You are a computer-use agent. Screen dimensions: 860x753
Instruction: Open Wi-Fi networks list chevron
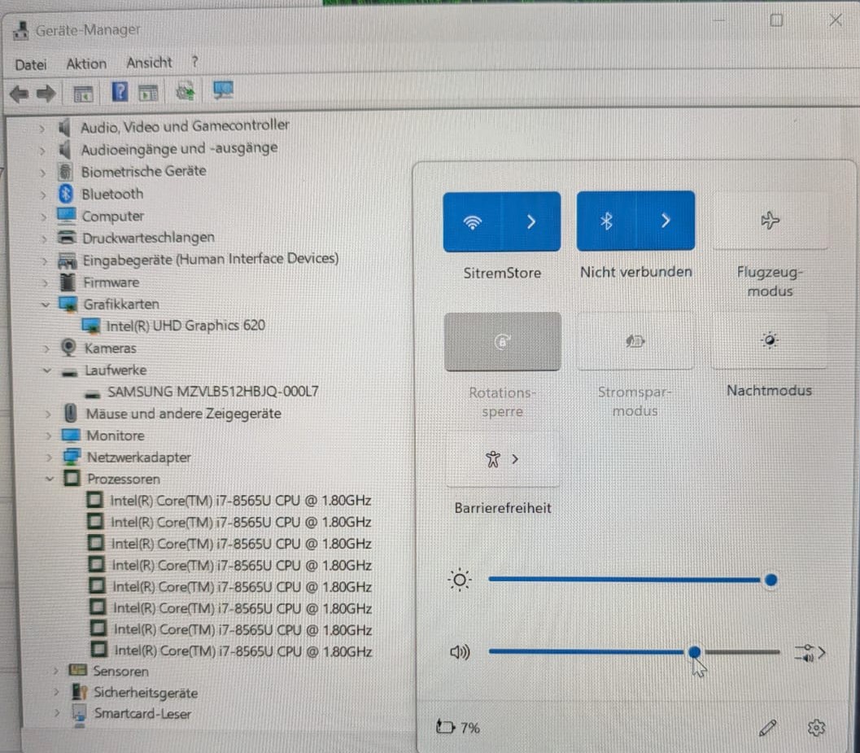531,221
